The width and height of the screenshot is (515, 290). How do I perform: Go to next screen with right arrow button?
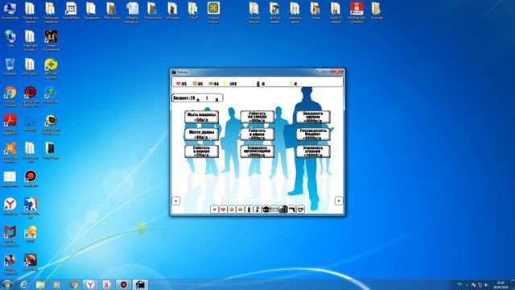(339, 201)
